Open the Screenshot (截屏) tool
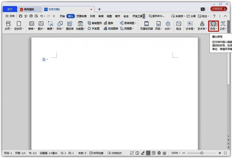Screen dimensions: 232x158 coord(50,24)
